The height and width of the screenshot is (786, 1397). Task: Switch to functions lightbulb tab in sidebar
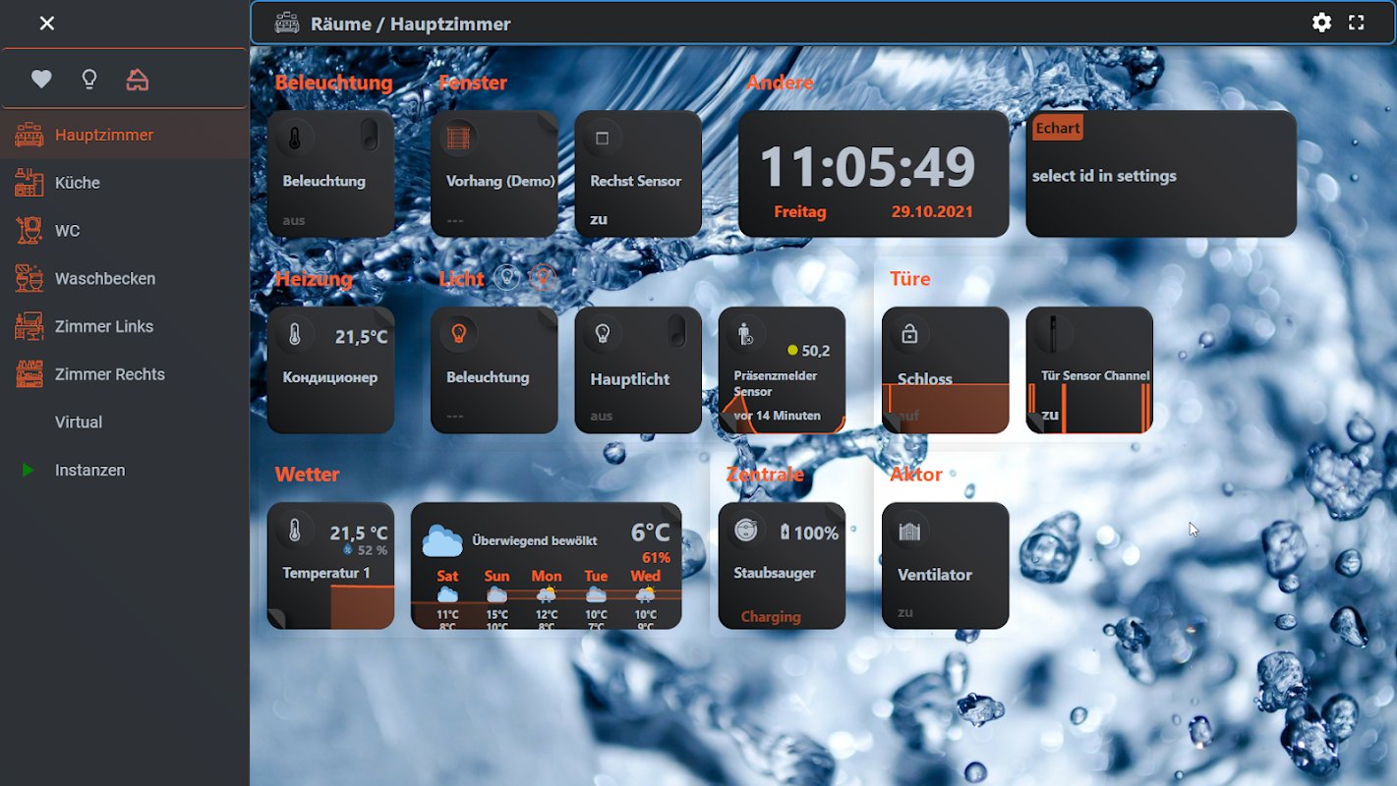point(89,80)
